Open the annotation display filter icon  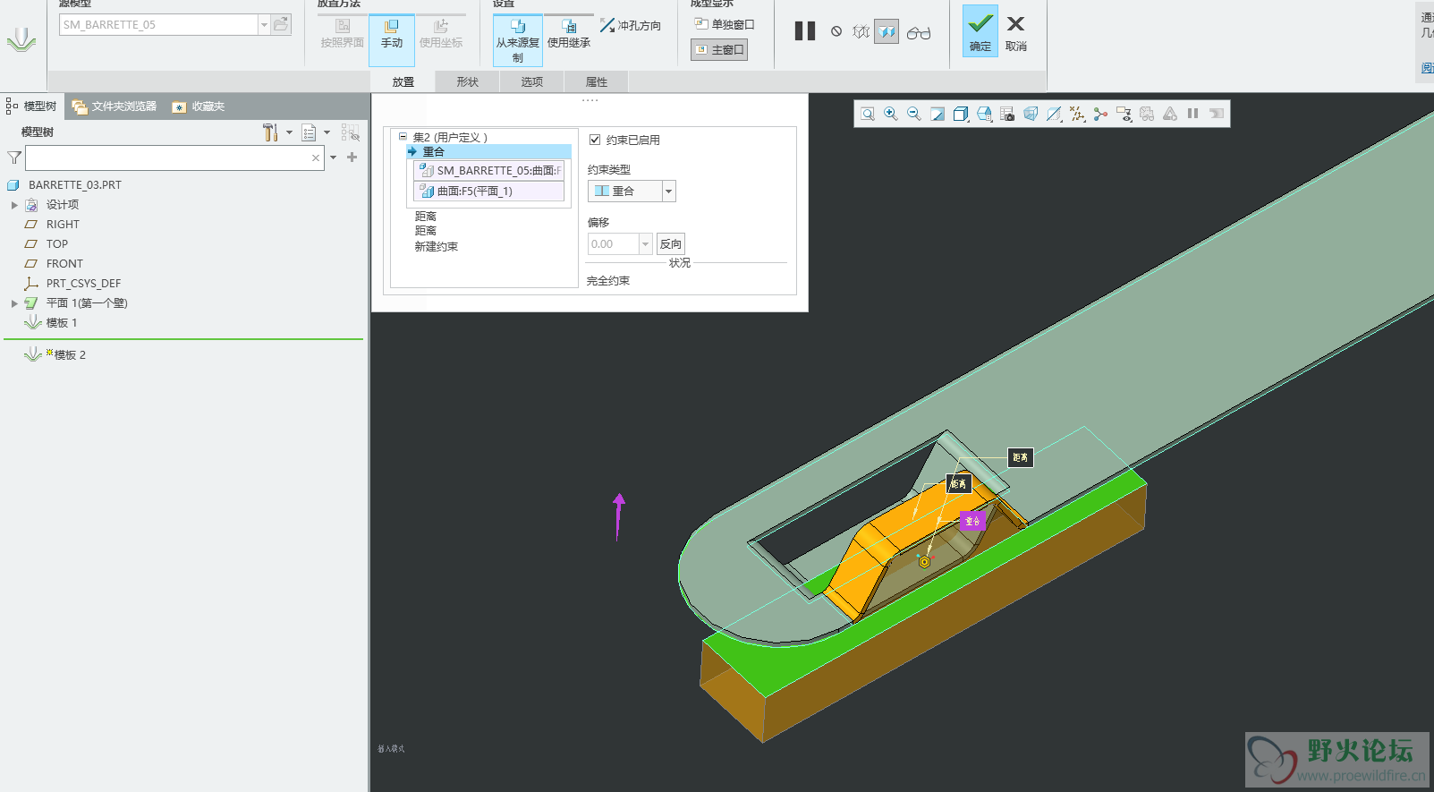tap(1124, 114)
